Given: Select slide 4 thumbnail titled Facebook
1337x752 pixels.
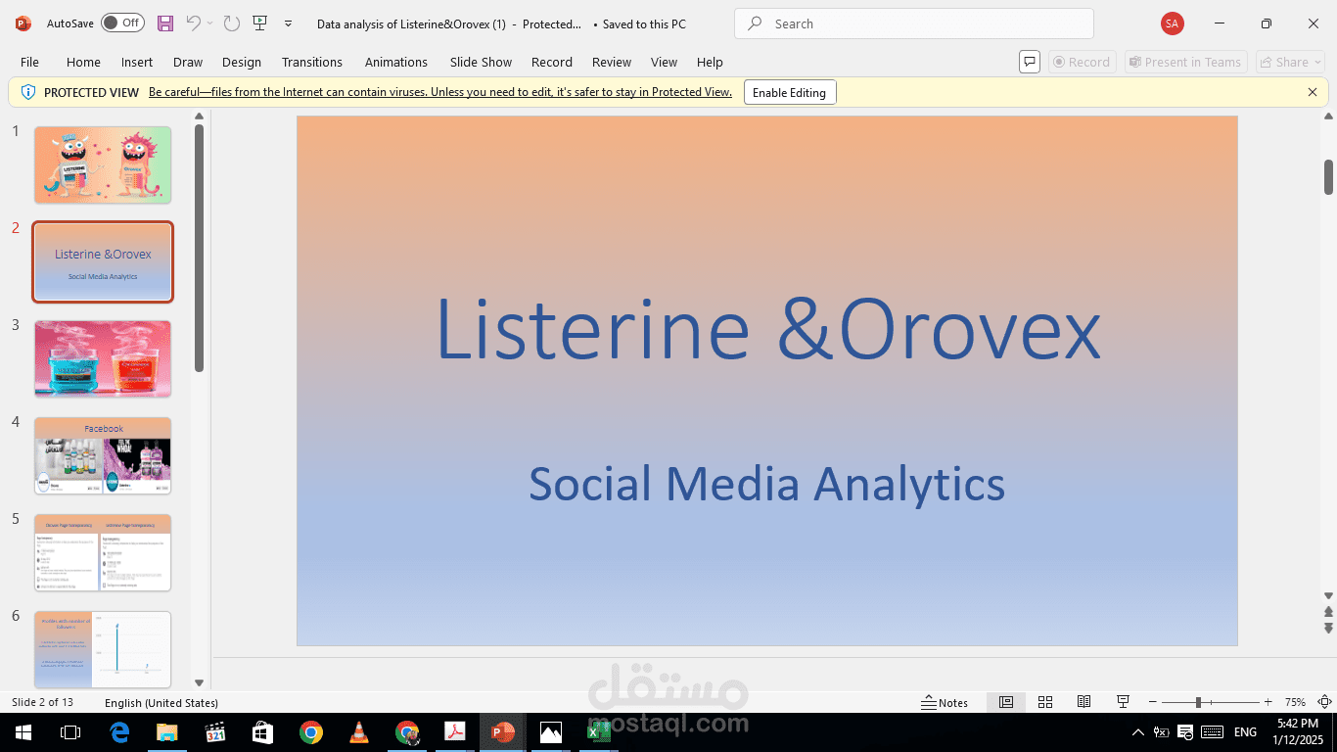Looking at the screenshot, I should 103,455.
